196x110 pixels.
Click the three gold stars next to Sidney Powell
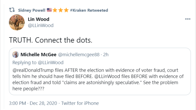pyautogui.click(x=61, y=10)
